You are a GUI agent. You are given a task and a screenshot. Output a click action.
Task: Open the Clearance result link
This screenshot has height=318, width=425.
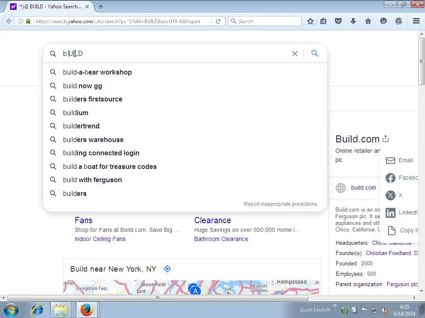[212, 220]
